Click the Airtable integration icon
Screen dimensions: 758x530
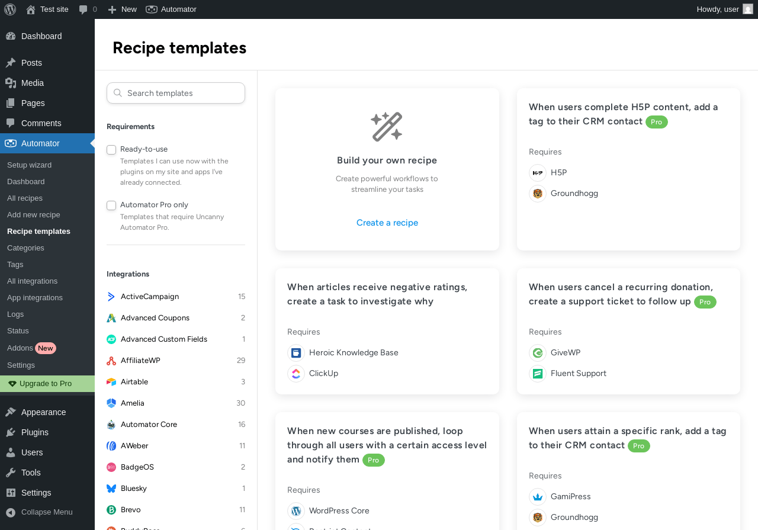pos(111,382)
